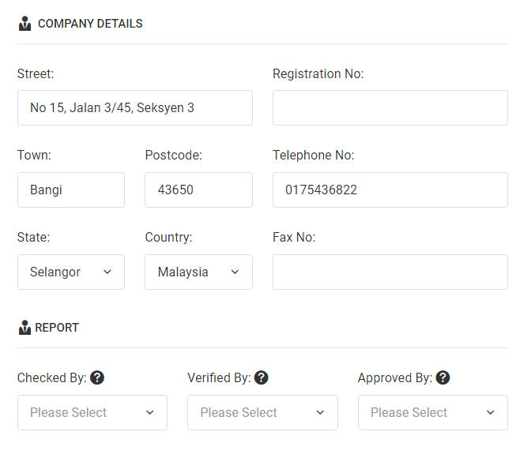Click the Town field containing Bangi
Viewport: 520px width, 458px height.
click(71, 190)
